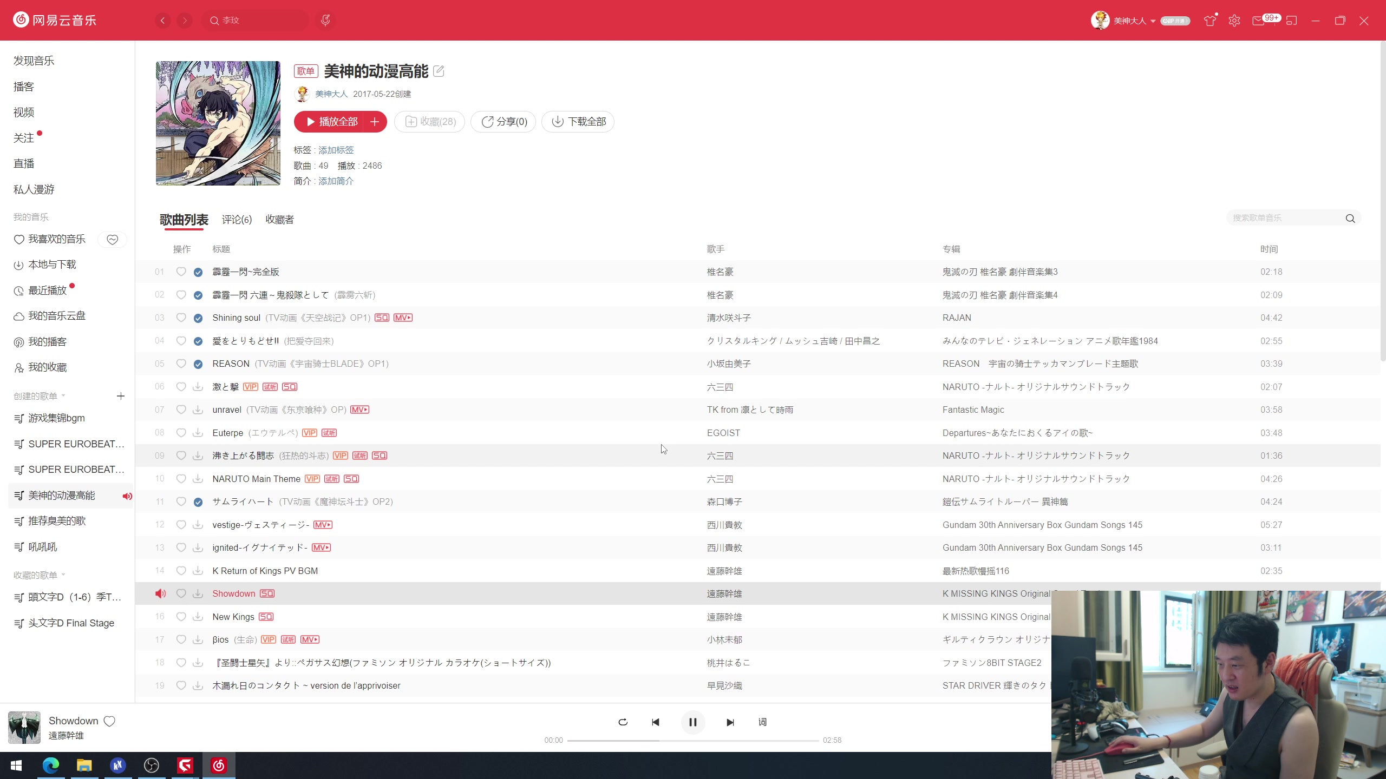Screen dimensions: 1386x779
Task: Open 头文字D Final Stage playlist
Action: click(x=70, y=623)
